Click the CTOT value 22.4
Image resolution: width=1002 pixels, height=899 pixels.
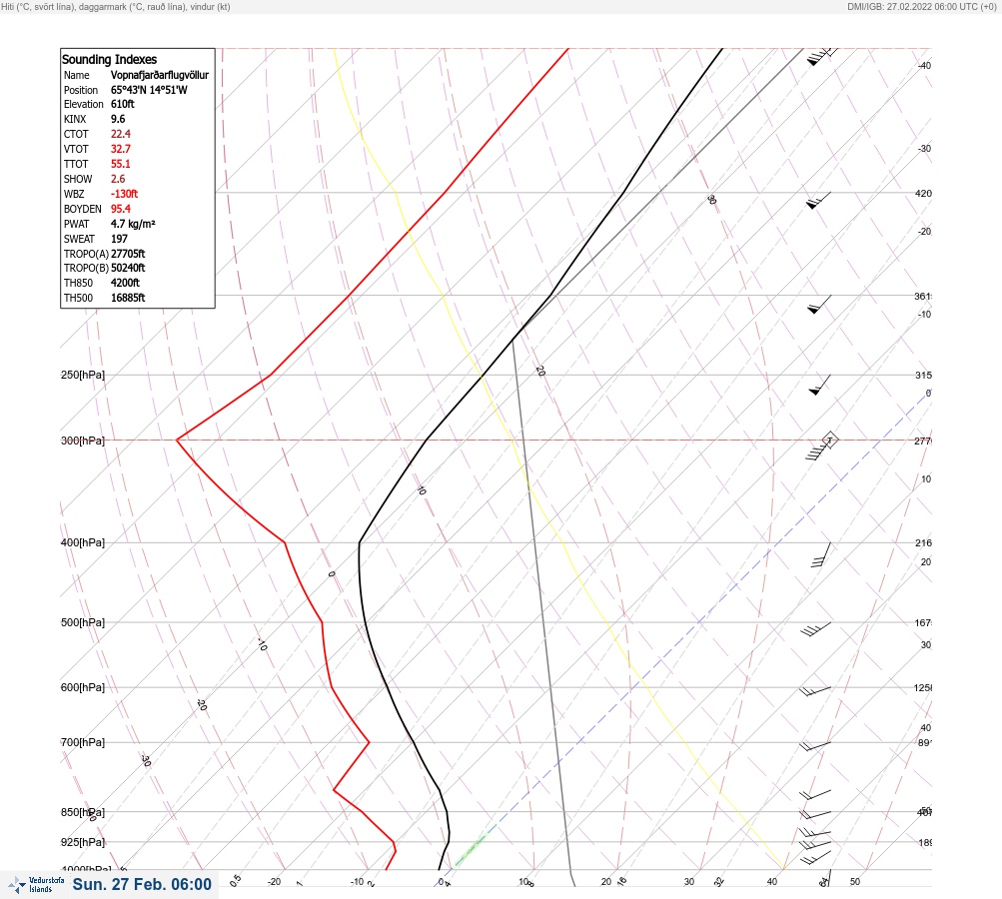tap(121, 134)
